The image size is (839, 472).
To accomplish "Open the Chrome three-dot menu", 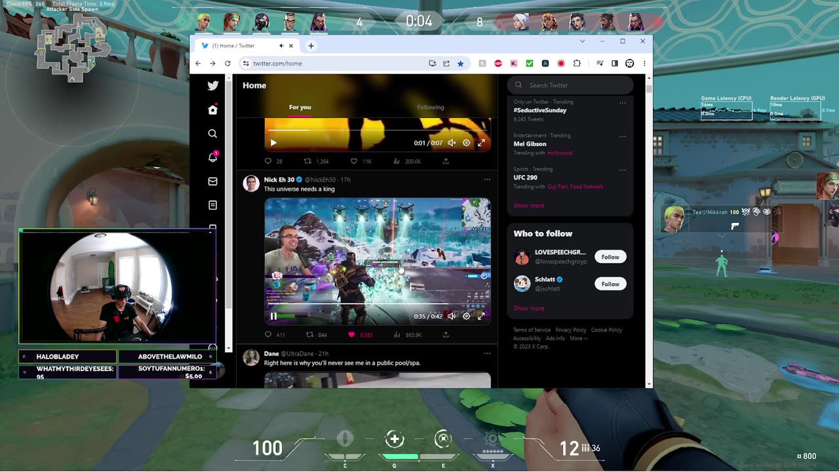I will click(x=644, y=64).
